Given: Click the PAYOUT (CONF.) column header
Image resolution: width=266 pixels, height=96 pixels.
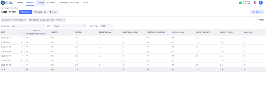Looking at the screenshot, I should (227, 32).
